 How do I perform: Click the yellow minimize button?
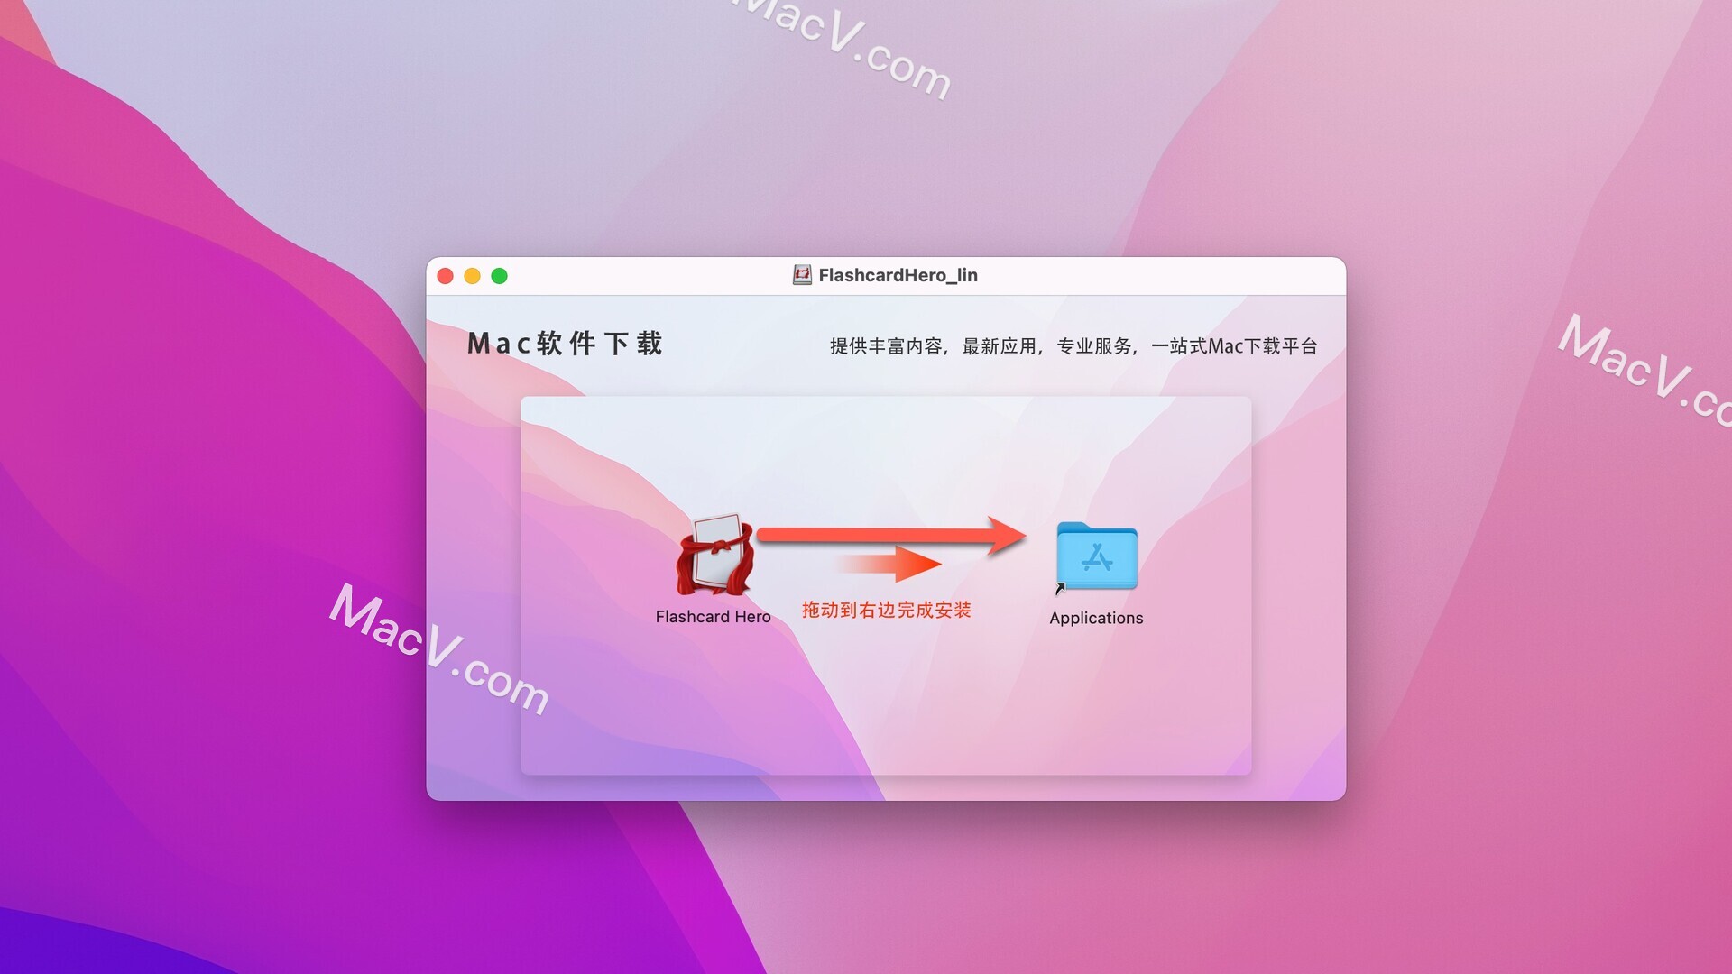(473, 276)
